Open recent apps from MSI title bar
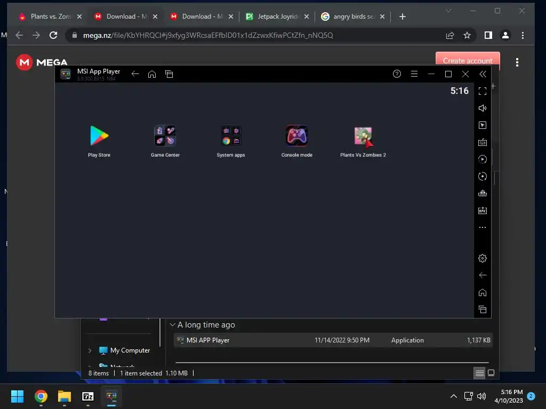The image size is (546, 409). (x=169, y=73)
